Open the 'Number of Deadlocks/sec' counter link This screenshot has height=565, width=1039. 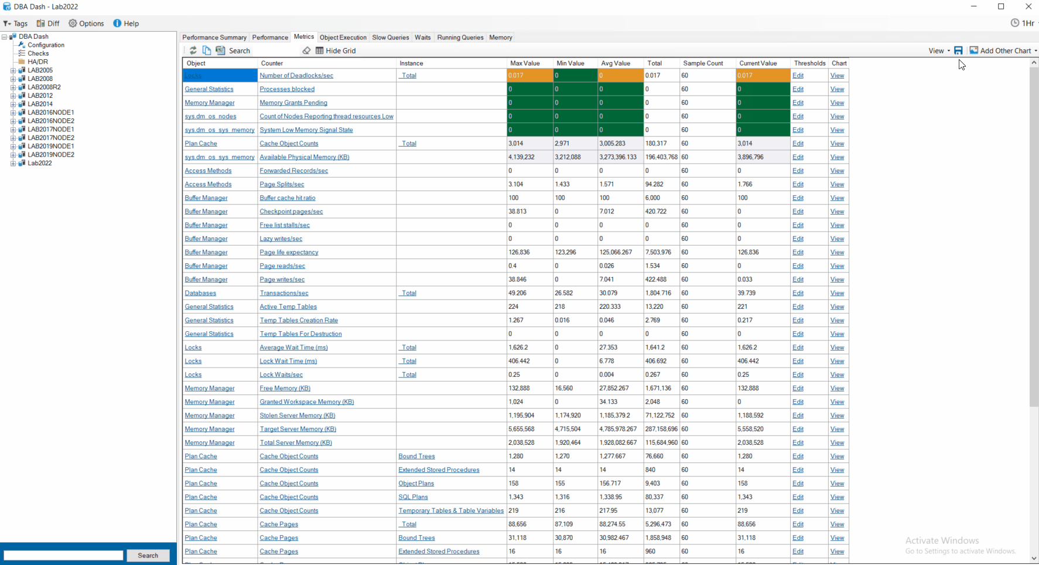[x=296, y=76]
